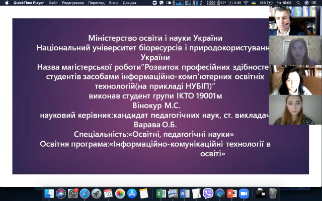Open Zoom in the Dock

pos(244,193)
